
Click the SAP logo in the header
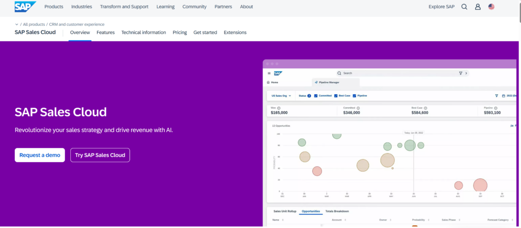pyautogui.click(x=25, y=7)
